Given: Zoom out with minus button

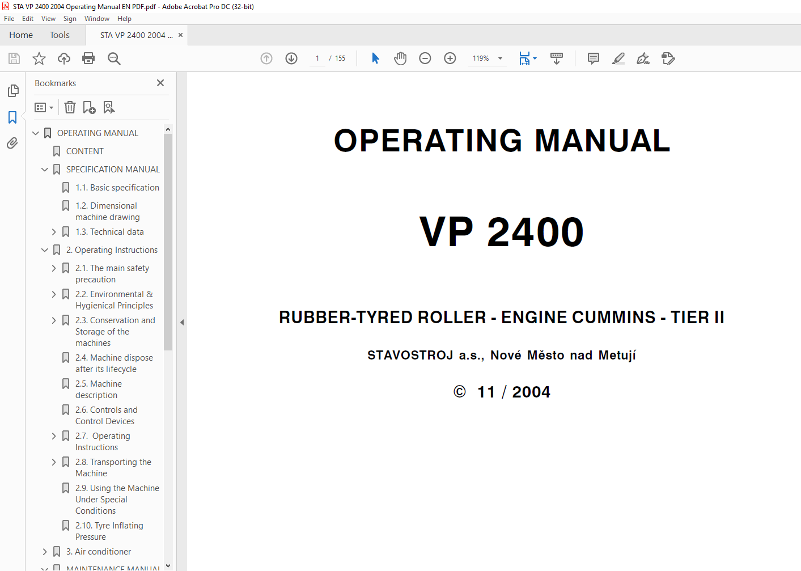Looking at the screenshot, I should (425, 58).
